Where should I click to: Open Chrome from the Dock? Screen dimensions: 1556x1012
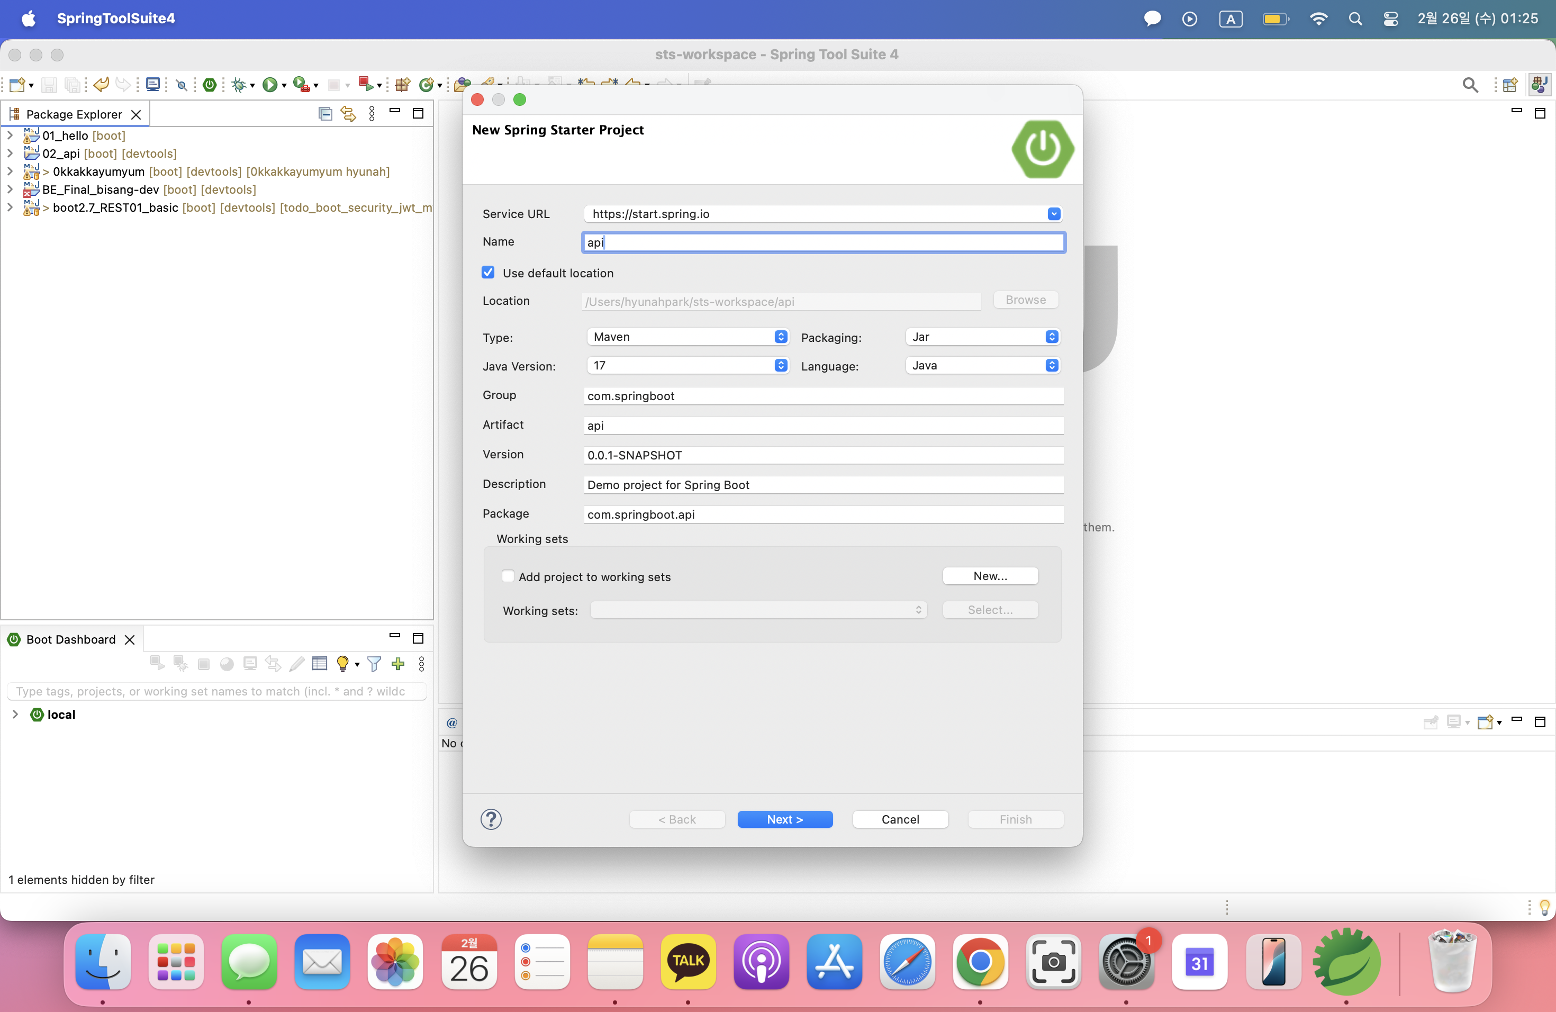click(x=980, y=962)
